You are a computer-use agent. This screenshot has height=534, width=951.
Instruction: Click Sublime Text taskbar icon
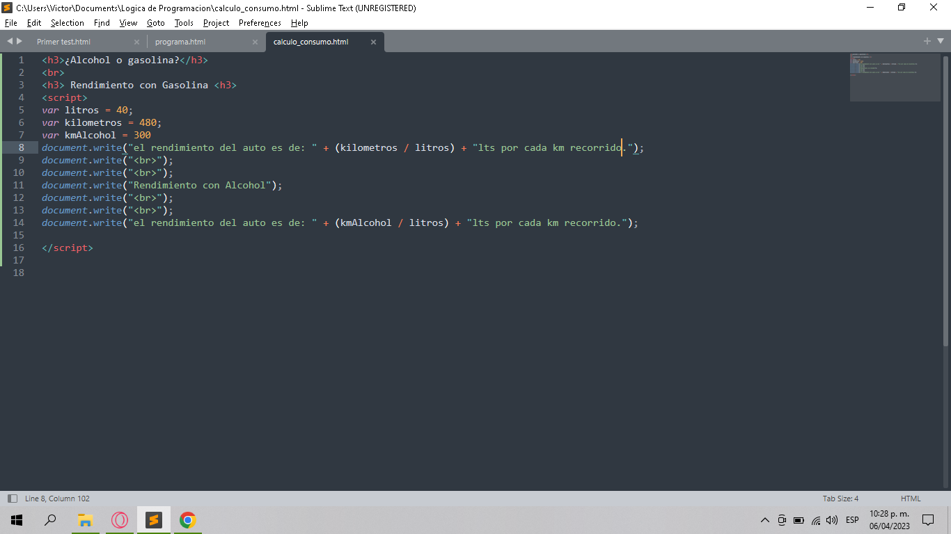point(154,519)
